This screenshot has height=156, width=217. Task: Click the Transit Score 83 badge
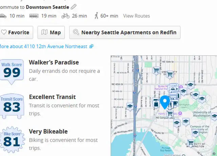pos(12,106)
